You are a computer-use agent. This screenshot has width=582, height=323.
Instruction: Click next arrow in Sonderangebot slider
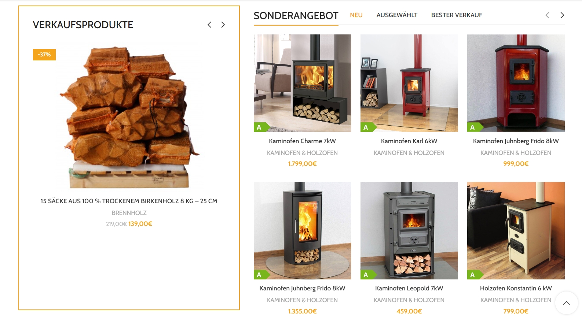pos(562,15)
